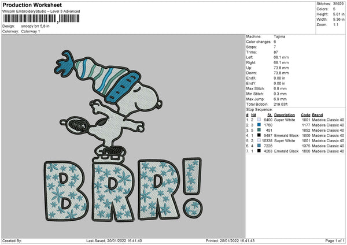Screen dimensions: 347x245
Task: Select 'Super White' description in stop row 1
Action: tap(285, 120)
